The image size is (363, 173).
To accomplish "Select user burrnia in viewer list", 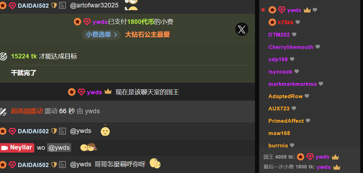I will click(x=278, y=146).
